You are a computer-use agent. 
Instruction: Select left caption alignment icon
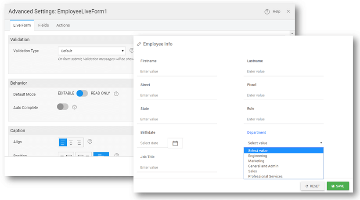63,142
